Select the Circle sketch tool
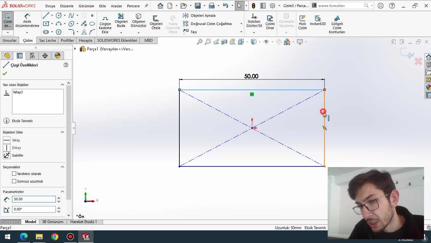Viewport: 431px width, 243px height. tap(59, 16)
